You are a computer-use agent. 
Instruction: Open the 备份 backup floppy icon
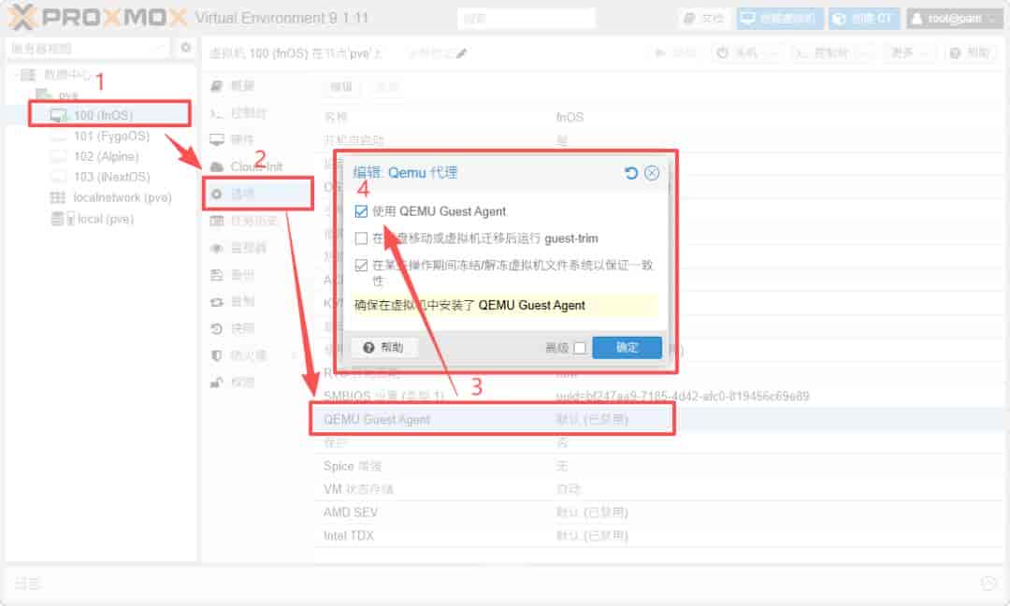[216, 275]
